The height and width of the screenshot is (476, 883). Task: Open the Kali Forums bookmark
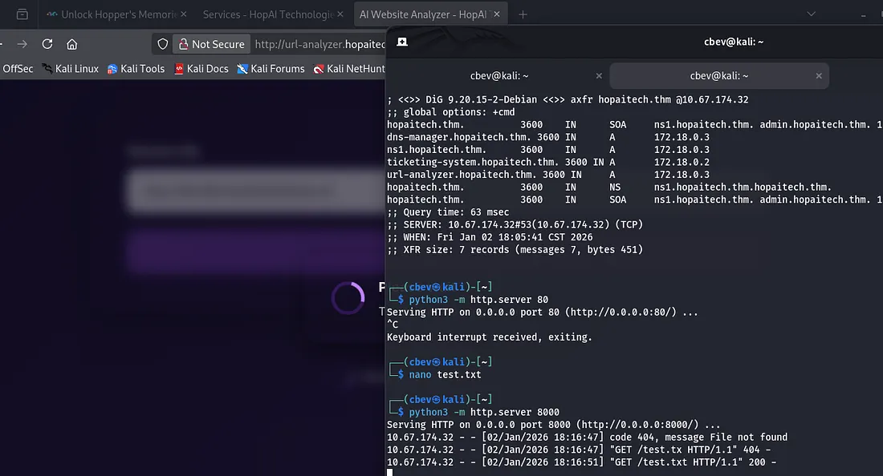tap(271, 69)
